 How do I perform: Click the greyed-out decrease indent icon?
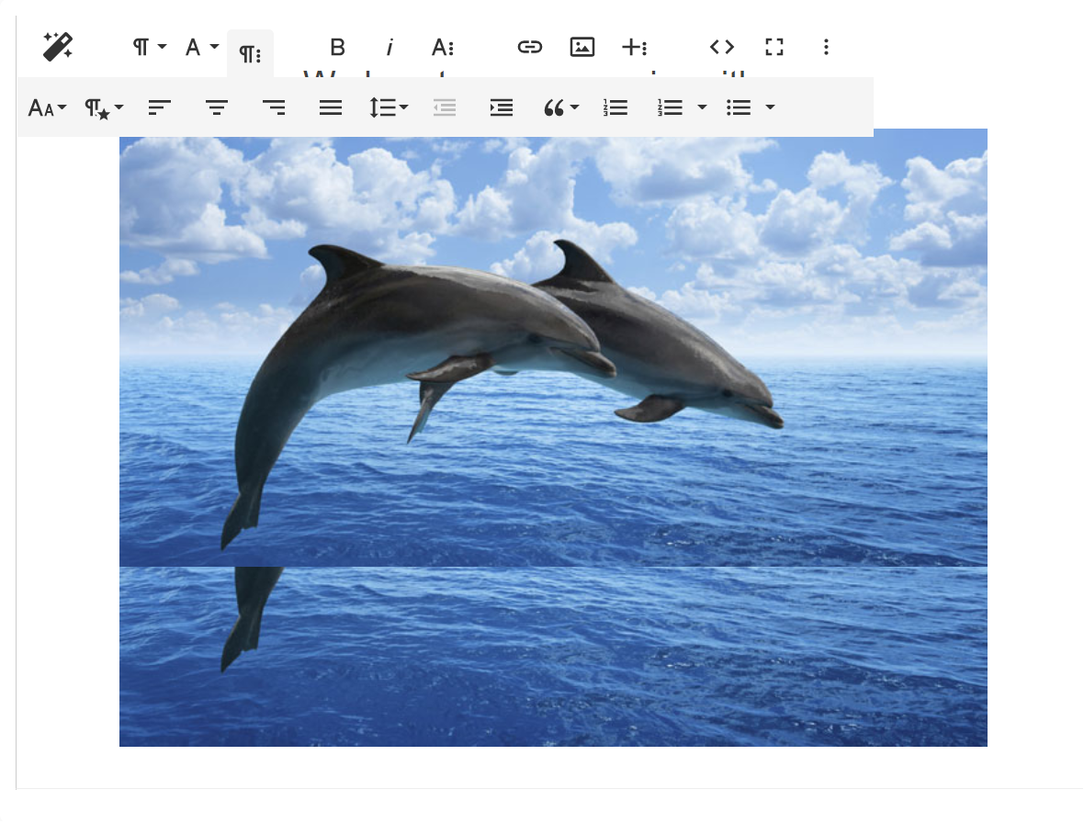[445, 107]
